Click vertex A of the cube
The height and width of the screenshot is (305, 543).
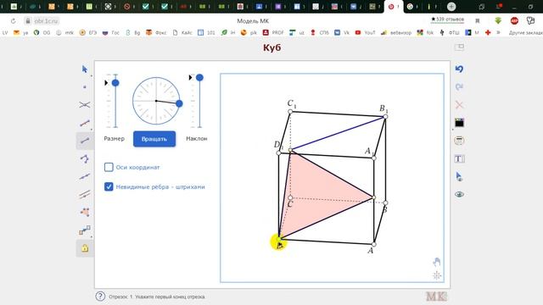(374, 245)
